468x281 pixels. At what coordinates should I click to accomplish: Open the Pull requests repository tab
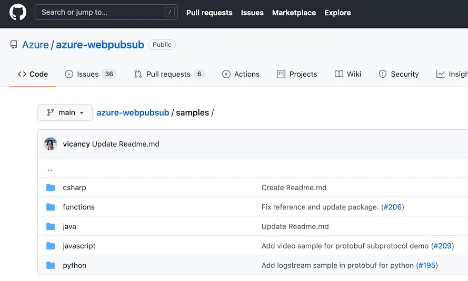pyautogui.click(x=169, y=74)
